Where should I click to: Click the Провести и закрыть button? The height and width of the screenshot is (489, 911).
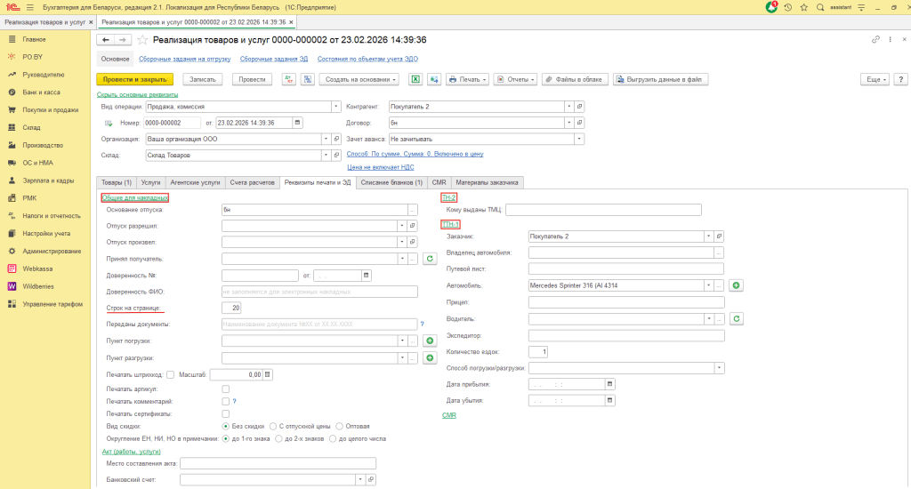134,79
